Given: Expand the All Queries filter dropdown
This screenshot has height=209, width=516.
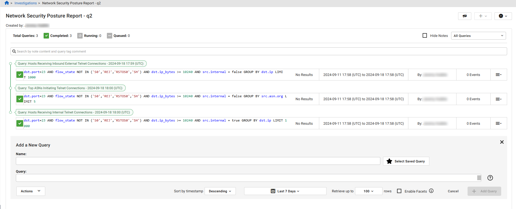Looking at the screenshot, I should coord(478,36).
